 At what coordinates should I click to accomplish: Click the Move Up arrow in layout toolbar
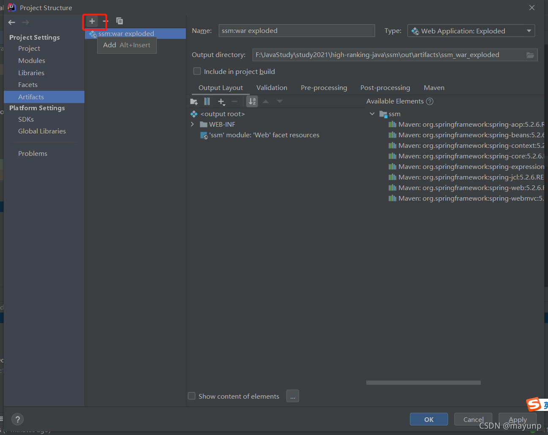coord(266,101)
